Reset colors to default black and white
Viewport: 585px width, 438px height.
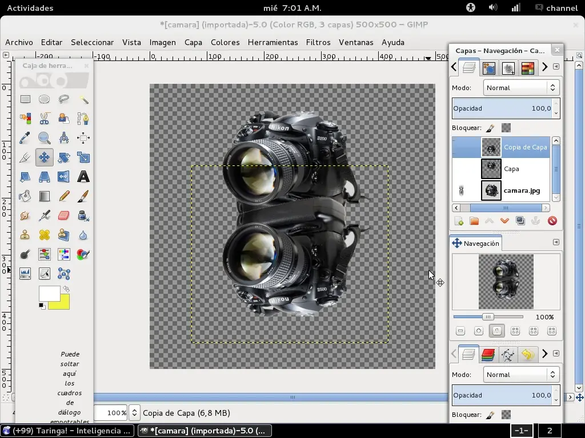[x=42, y=306]
